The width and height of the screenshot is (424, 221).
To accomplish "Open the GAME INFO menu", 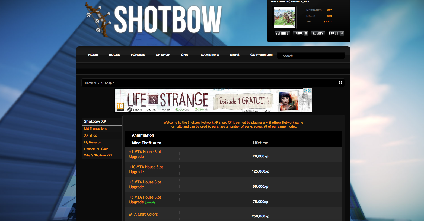I will [210, 55].
